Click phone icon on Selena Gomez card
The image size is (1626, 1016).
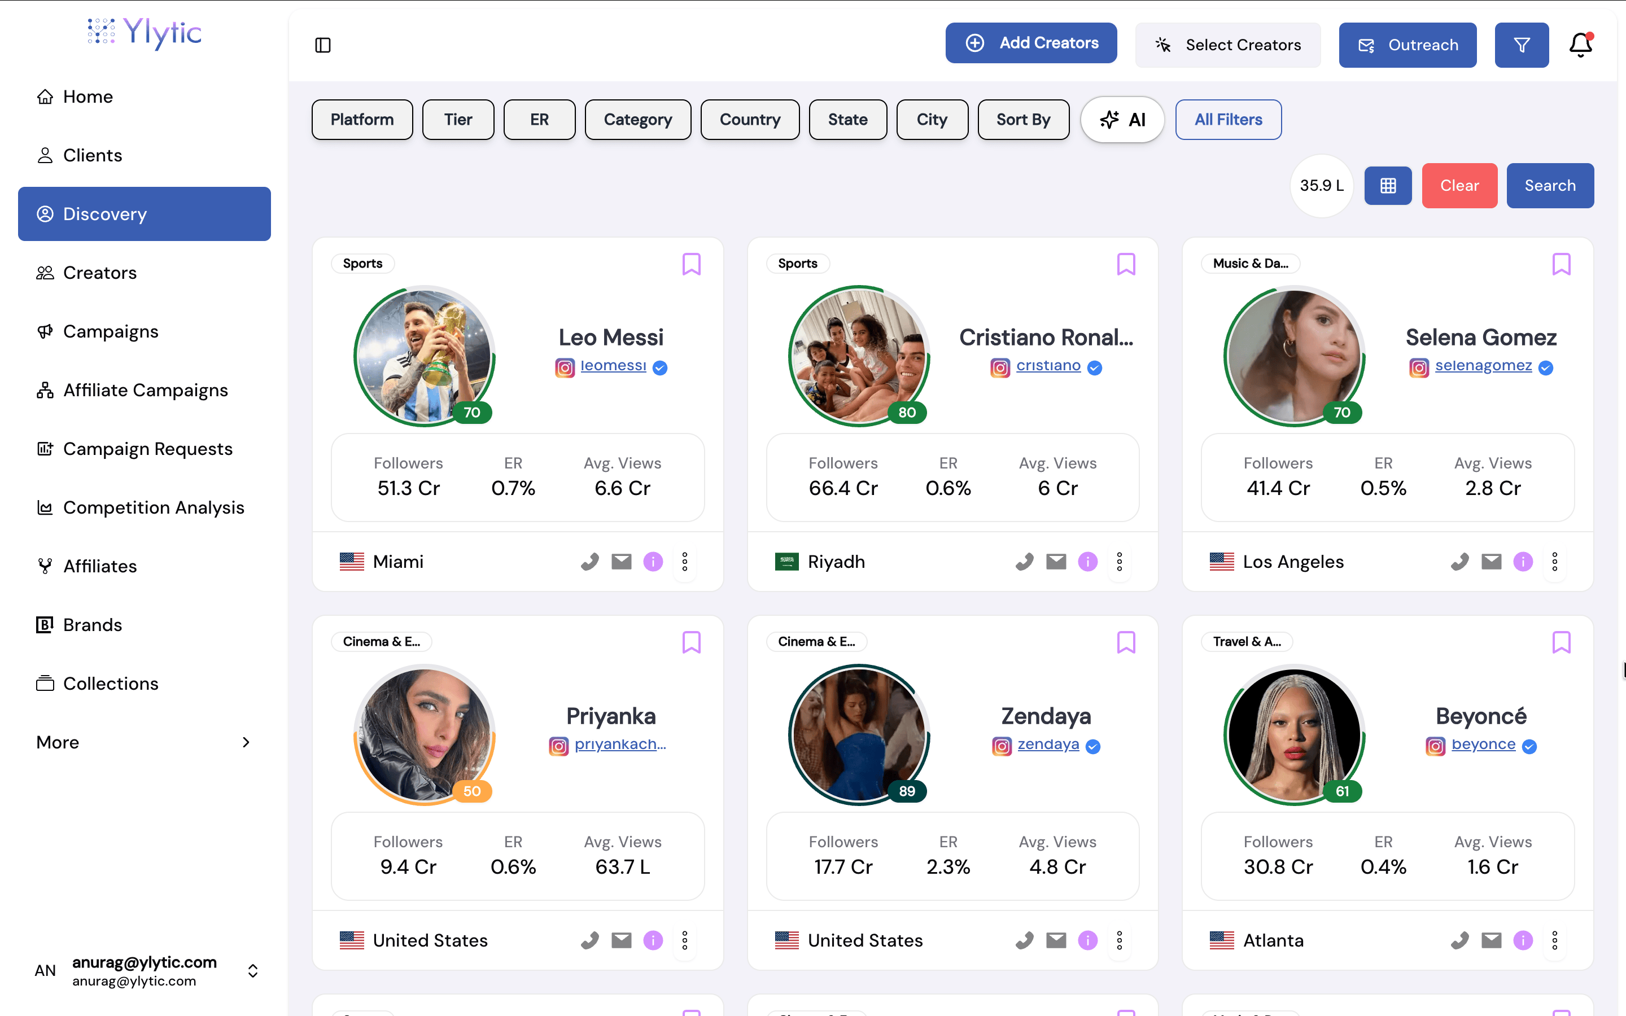[1459, 562]
